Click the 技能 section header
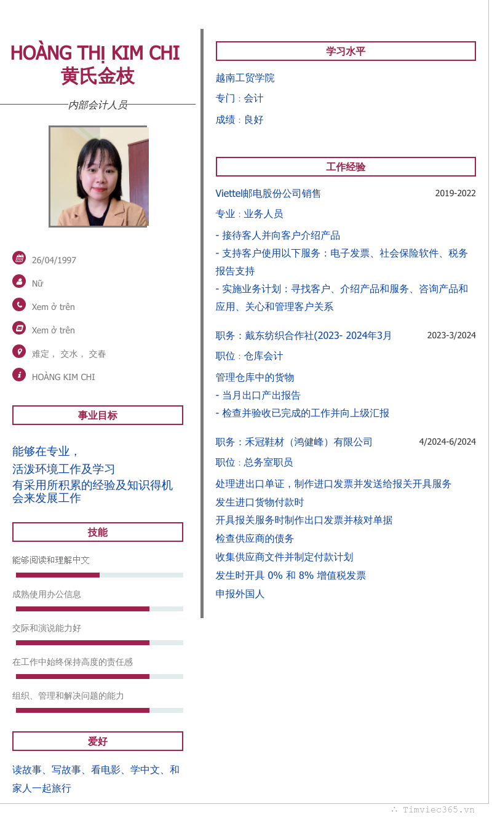 98,532
